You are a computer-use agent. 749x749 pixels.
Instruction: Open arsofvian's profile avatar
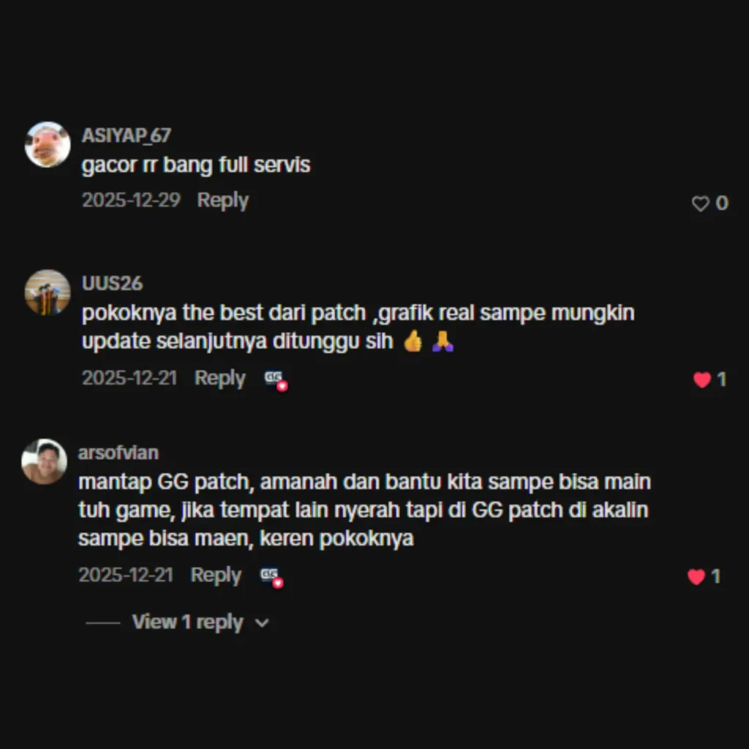[x=44, y=462]
